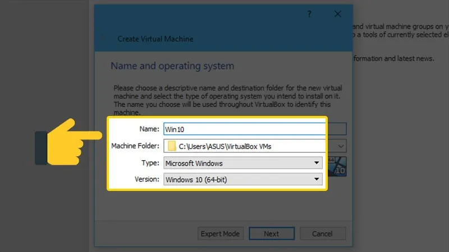The image size is (449, 252).
Task: Click the back arrow beside the wizard title
Action: pos(103,39)
